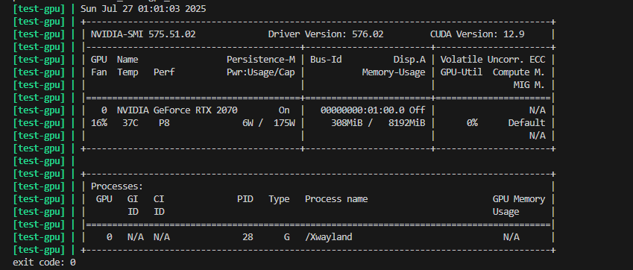Click the 8192MiB total memory value
This screenshot has height=270, width=633.
(x=406, y=122)
